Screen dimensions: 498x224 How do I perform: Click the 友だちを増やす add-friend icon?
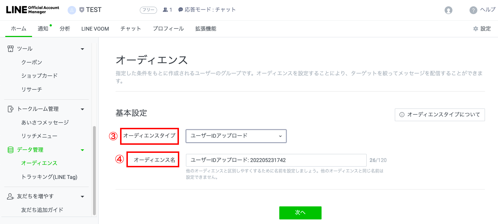tap(11, 197)
